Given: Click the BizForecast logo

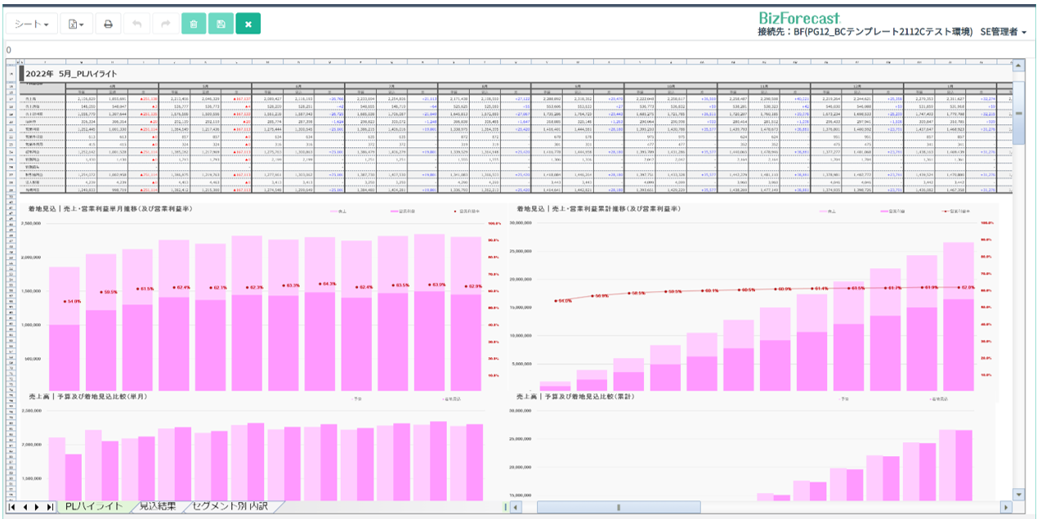Looking at the screenshot, I should coord(798,17).
